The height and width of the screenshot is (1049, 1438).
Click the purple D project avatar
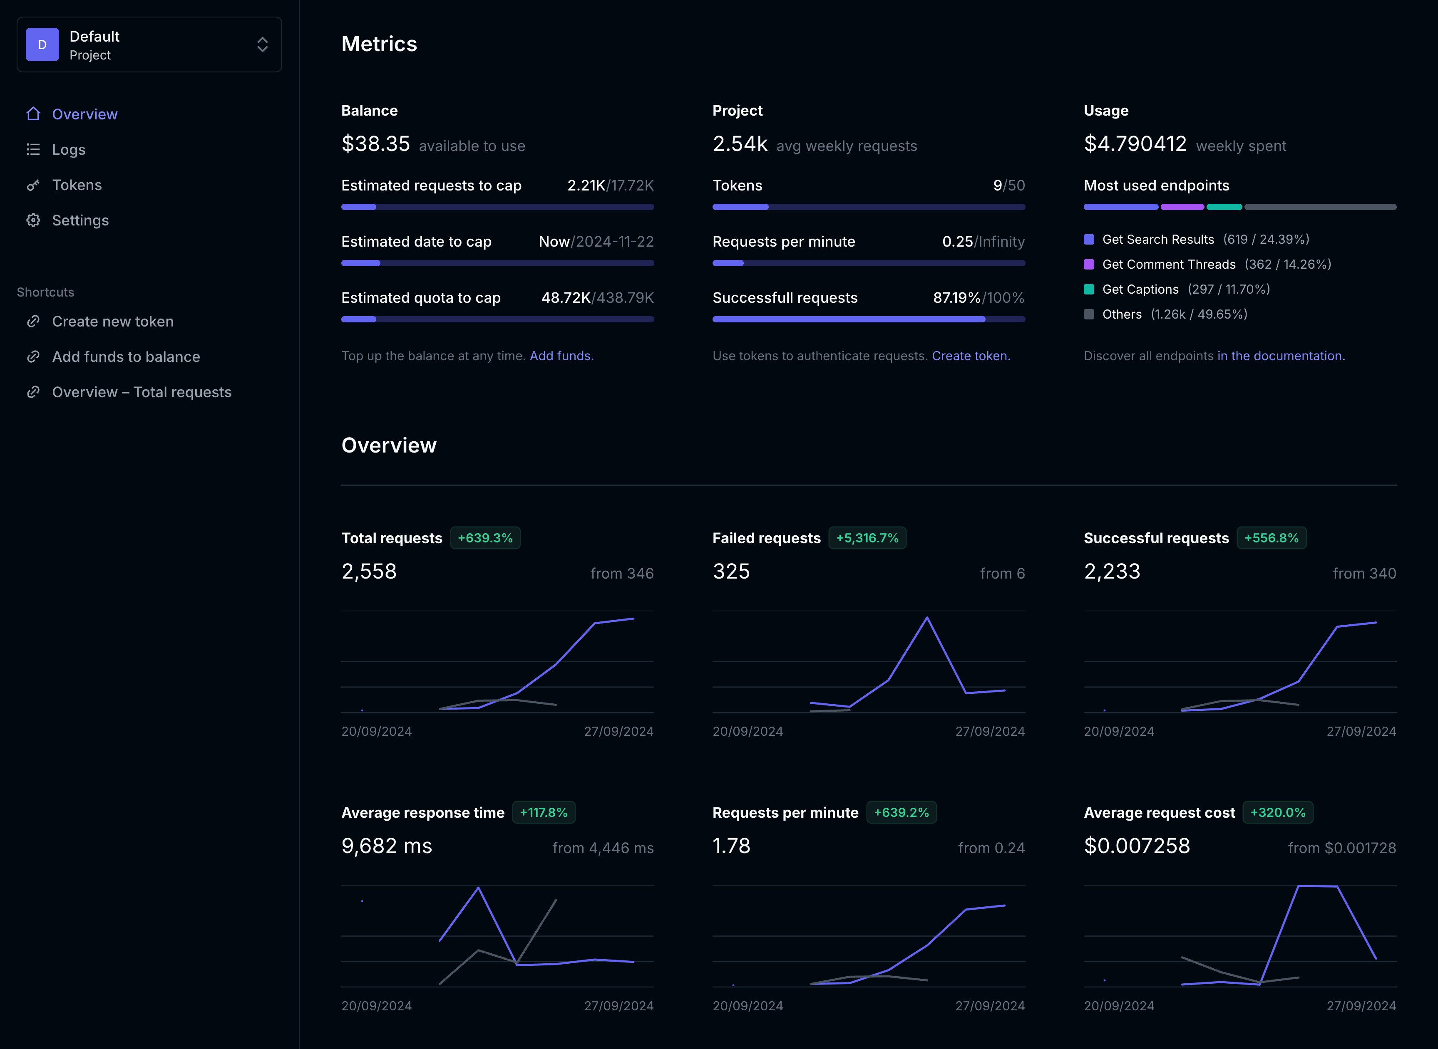point(42,45)
